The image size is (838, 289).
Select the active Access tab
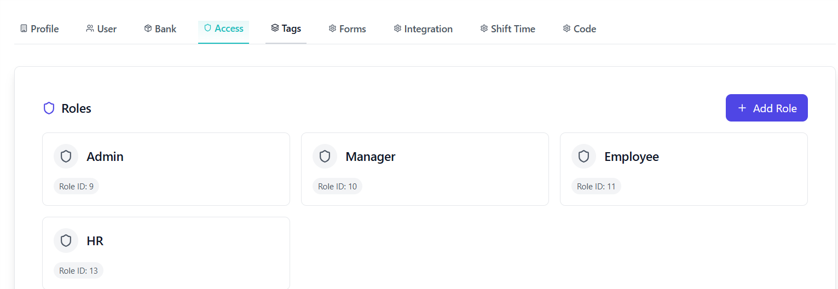pos(223,28)
